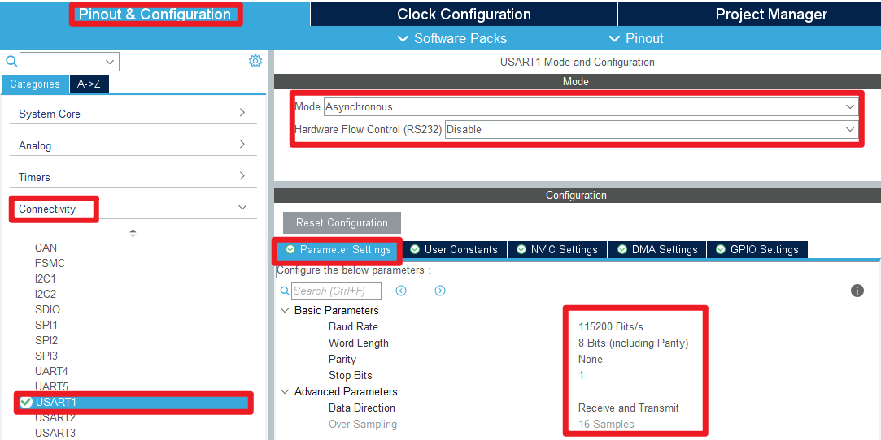Open the GPIO Settings tab

757,250
